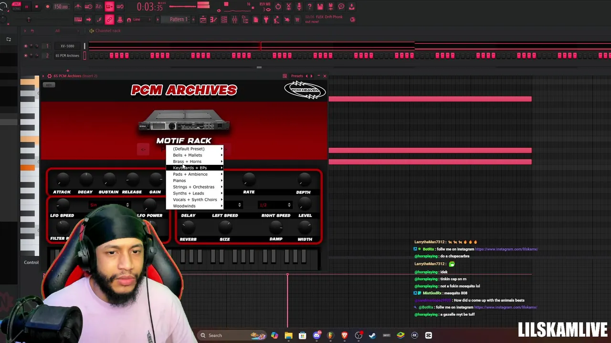Arm the record button in the transport

pyautogui.click(x=48, y=7)
